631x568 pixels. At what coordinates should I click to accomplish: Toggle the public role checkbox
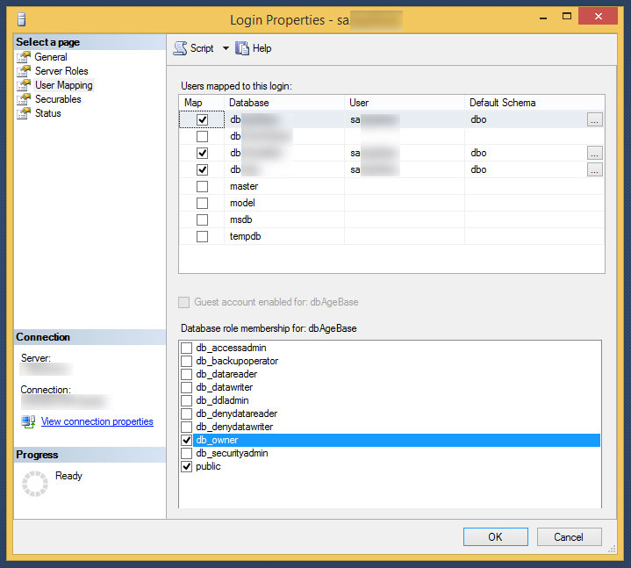point(186,466)
